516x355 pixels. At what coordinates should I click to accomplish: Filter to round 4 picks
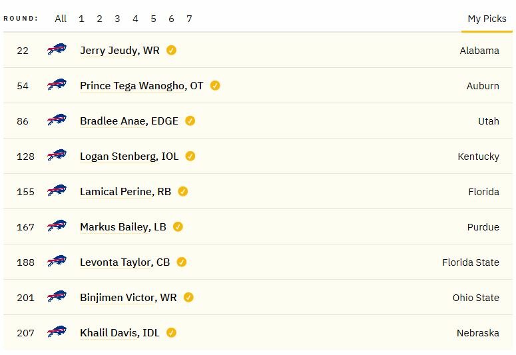point(135,19)
